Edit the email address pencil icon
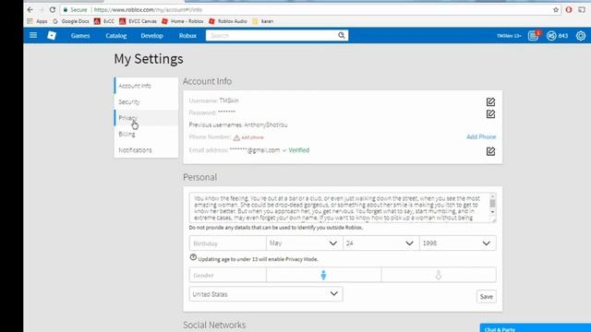The height and width of the screenshot is (332, 591). (x=490, y=151)
